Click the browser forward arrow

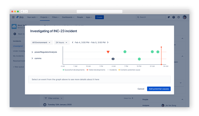[x=26, y=12]
